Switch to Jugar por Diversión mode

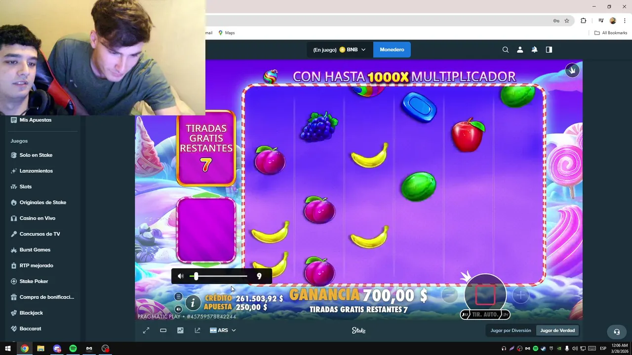tap(511, 330)
